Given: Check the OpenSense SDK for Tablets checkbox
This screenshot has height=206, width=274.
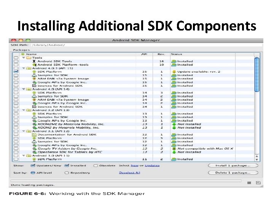Looking at the screenshot, I should coord(16,152).
